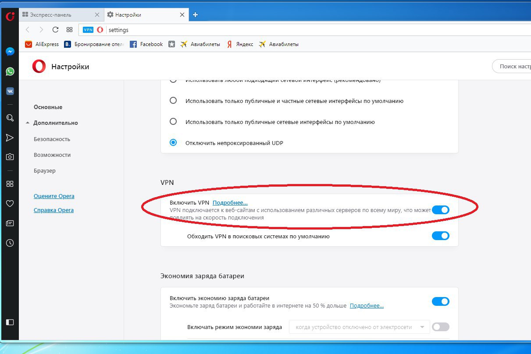
Task: Open Браузер settings section
Action: pyautogui.click(x=45, y=171)
